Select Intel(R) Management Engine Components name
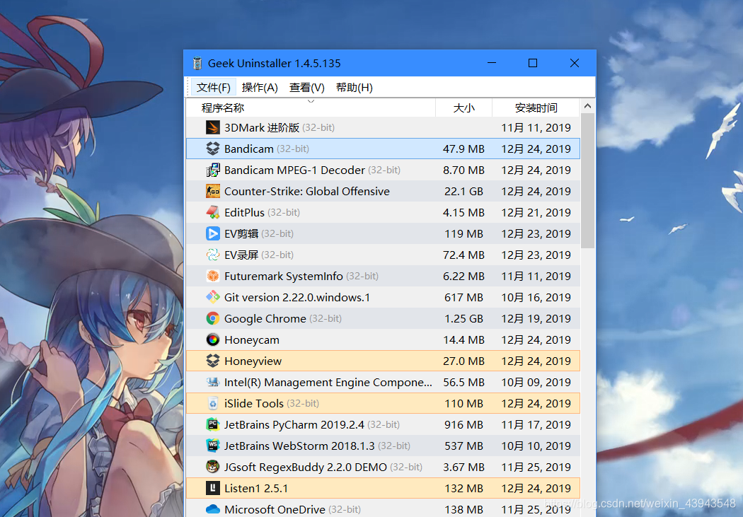This screenshot has width=743, height=517. [328, 382]
